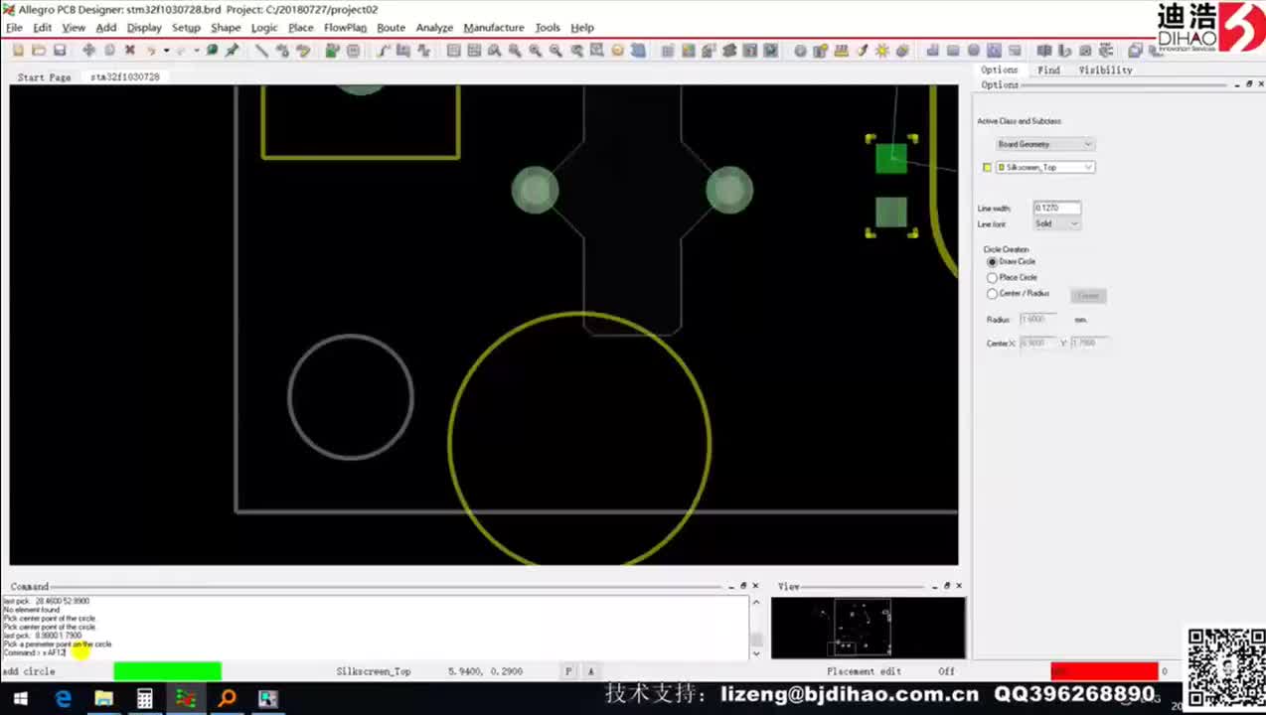1266x715 pixels.
Task: Open the Line font Solid dropdown
Action: click(x=1056, y=223)
